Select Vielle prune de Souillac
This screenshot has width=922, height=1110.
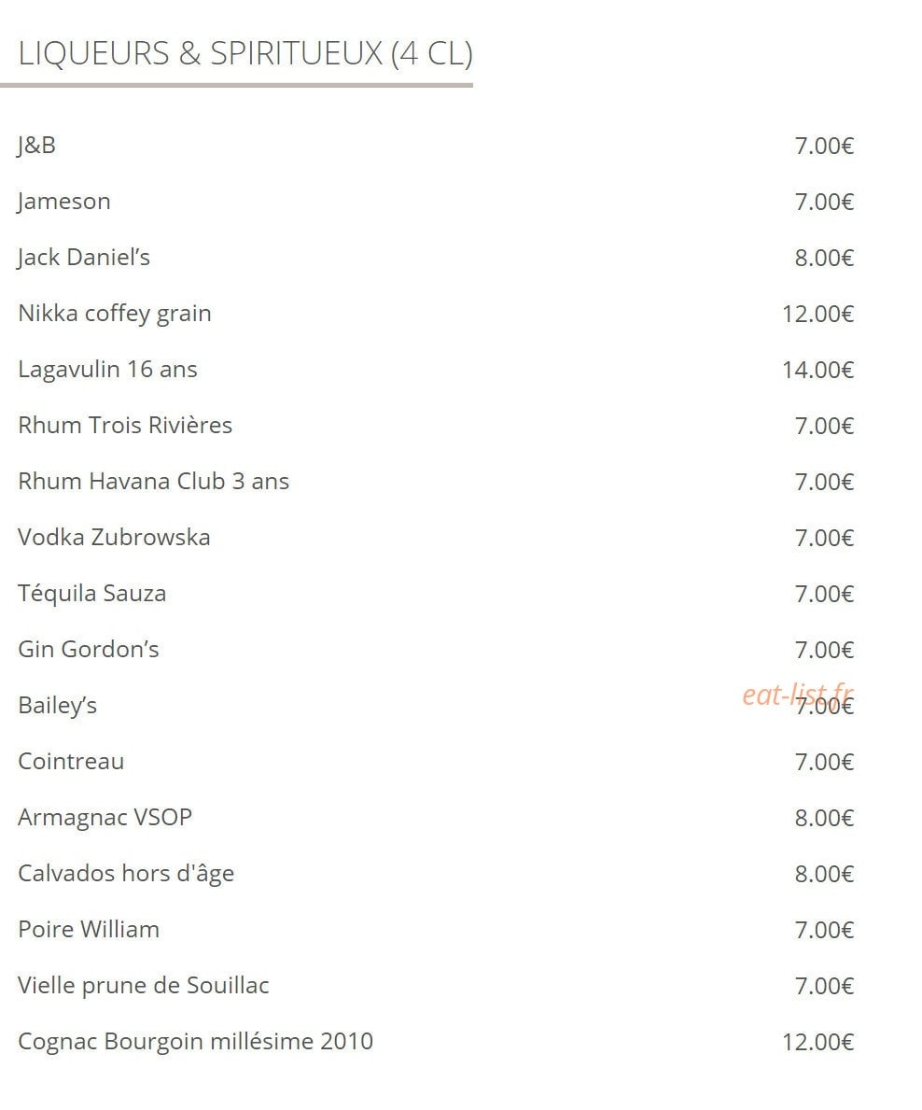click(x=144, y=986)
